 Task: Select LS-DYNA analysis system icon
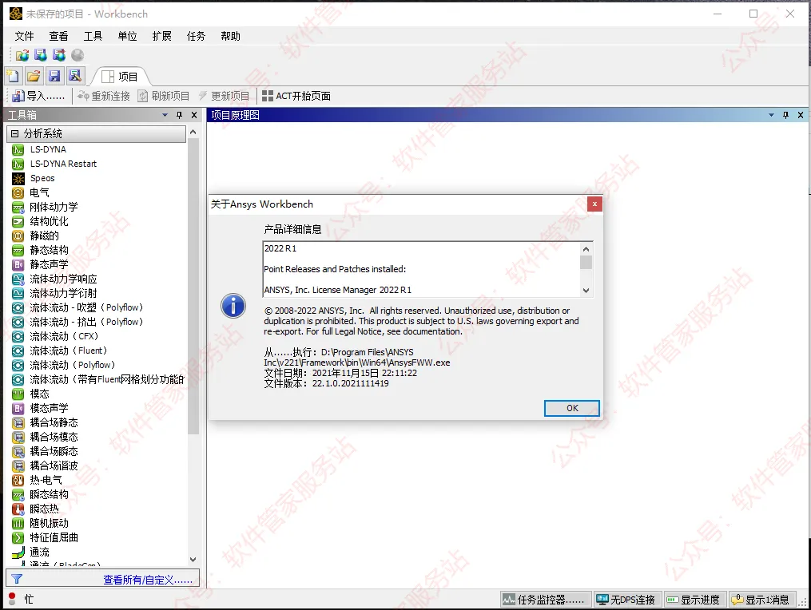coord(18,149)
